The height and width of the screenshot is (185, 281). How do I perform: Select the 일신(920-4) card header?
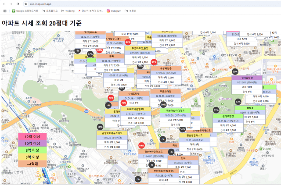click(x=90, y=32)
